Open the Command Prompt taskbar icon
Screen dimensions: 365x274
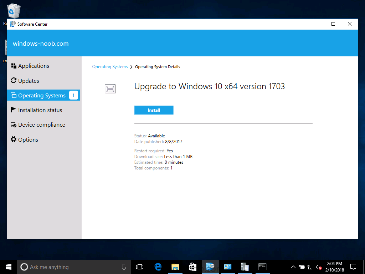pos(262,267)
